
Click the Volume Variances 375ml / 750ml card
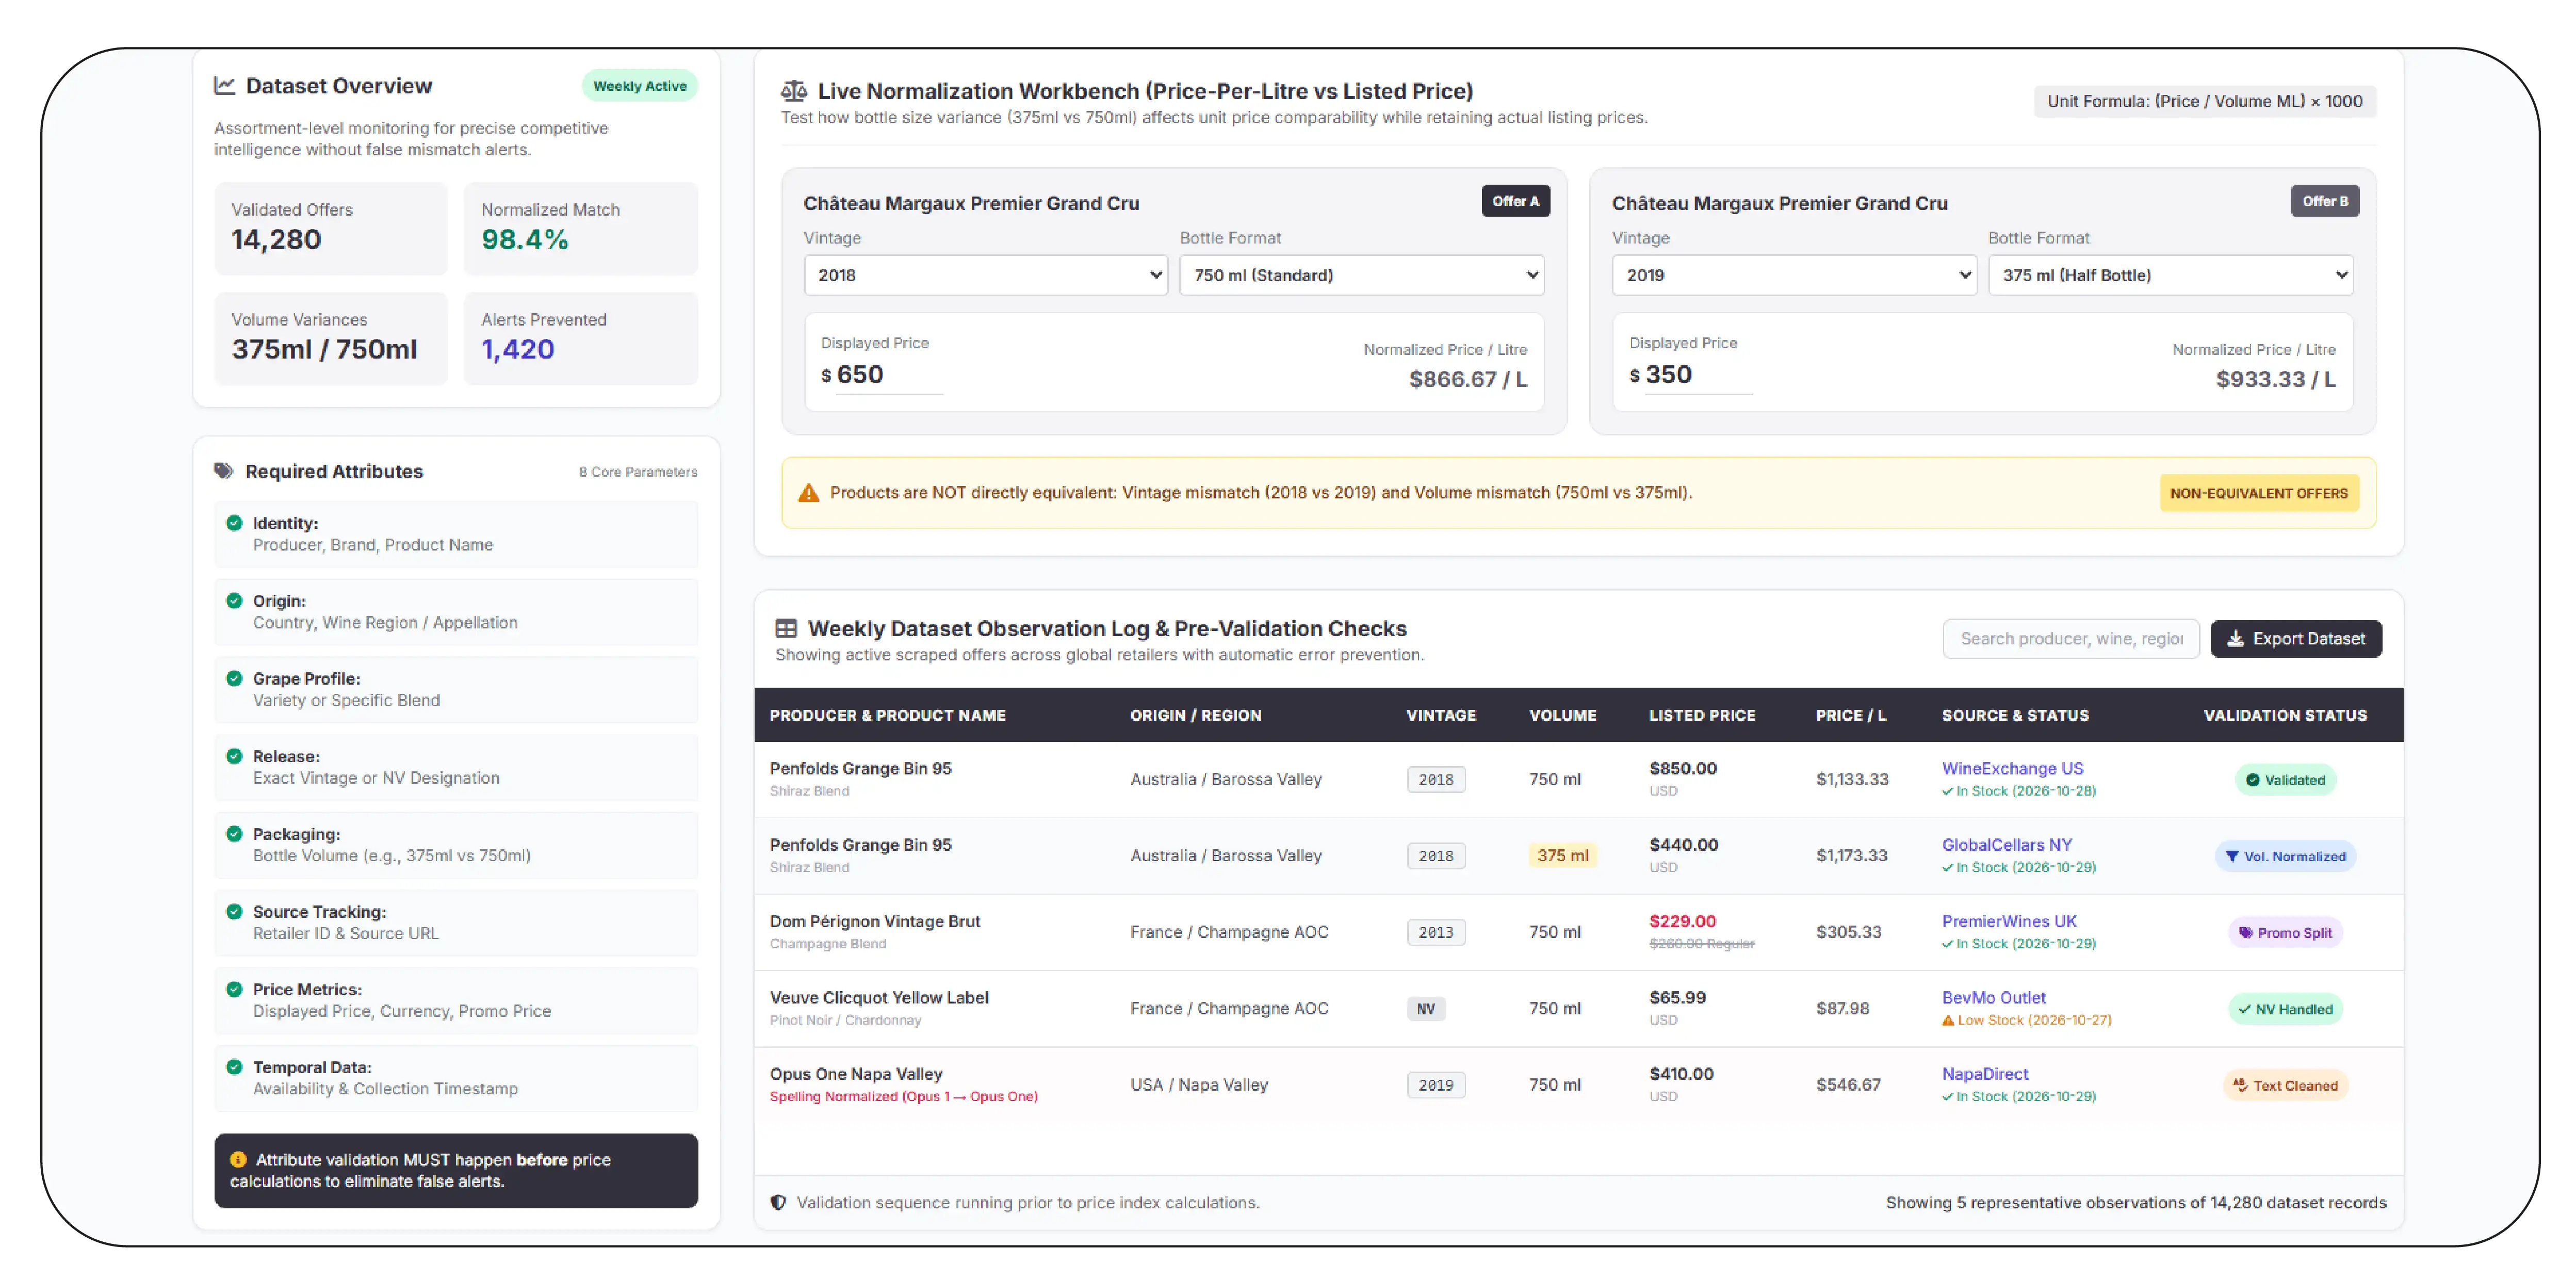[330, 338]
